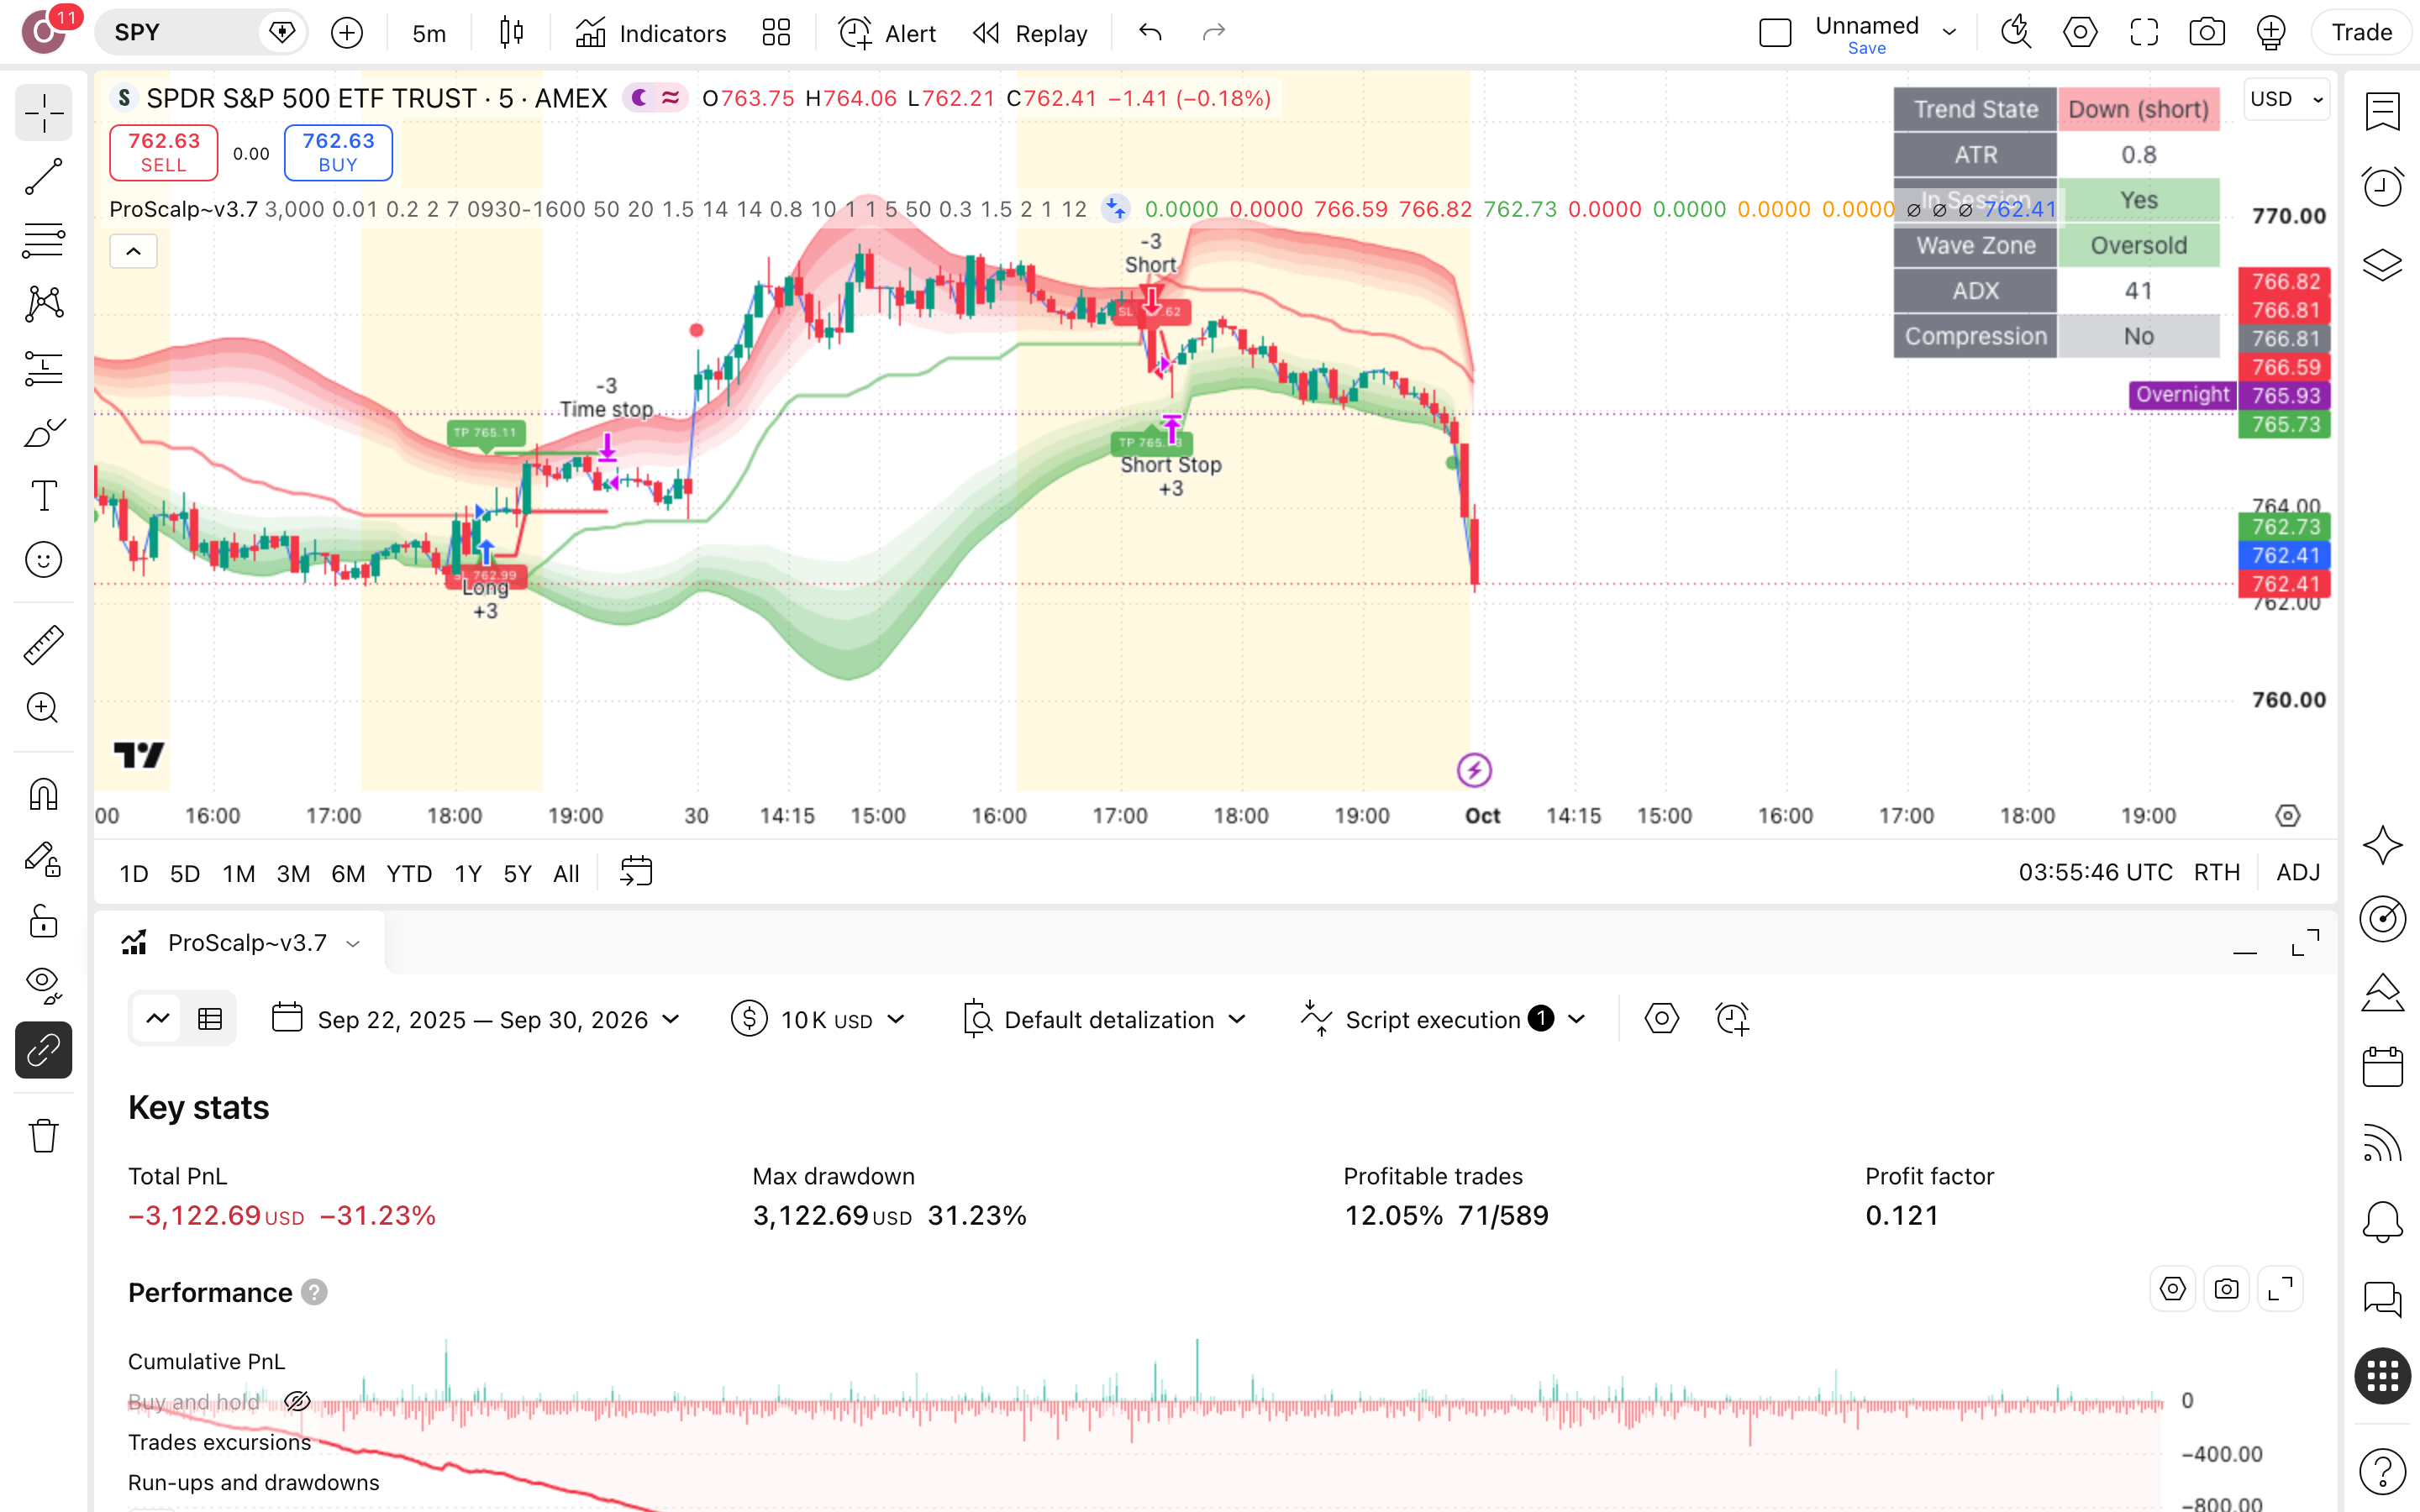Viewport: 2420px width, 1512px height.
Task: Add symbol with plus button
Action: point(347,33)
